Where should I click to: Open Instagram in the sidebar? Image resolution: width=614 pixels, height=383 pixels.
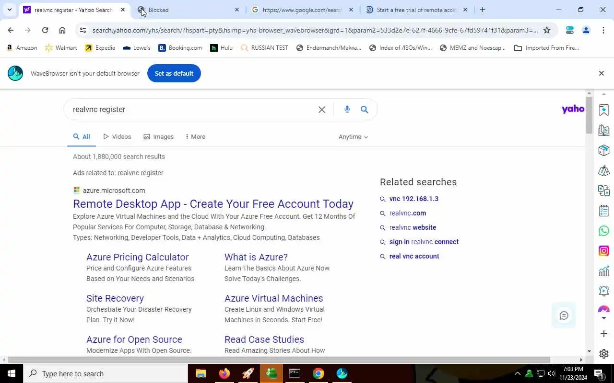coord(604,251)
